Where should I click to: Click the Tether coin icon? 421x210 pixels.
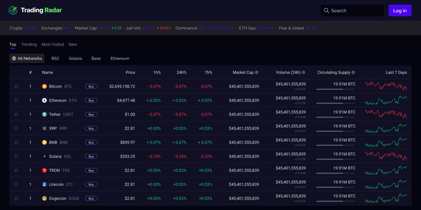pyautogui.click(x=44, y=114)
